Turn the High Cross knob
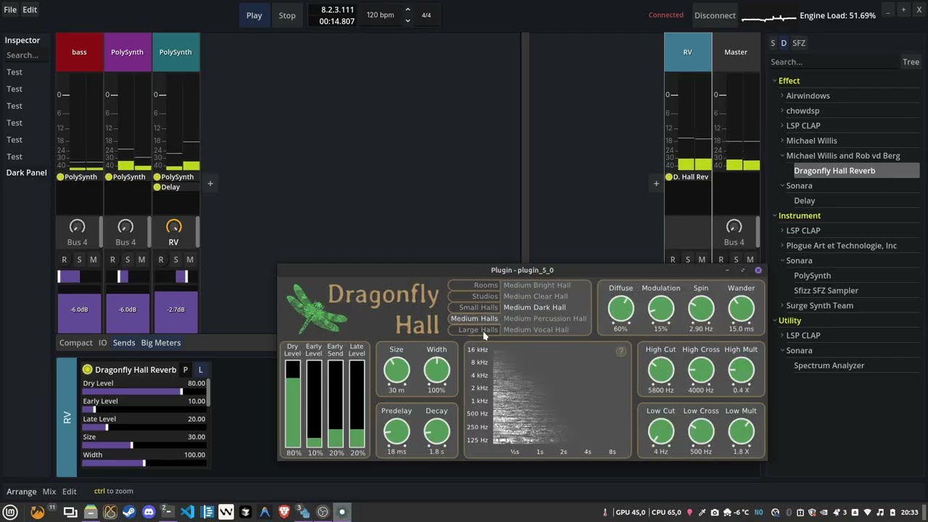This screenshot has height=522, width=928. pyautogui.click(x=700, y=370)
